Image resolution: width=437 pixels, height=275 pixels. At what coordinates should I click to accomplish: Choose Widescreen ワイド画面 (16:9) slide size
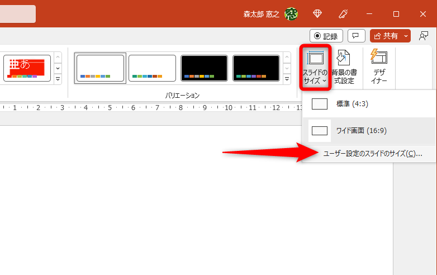click(369, 131)
